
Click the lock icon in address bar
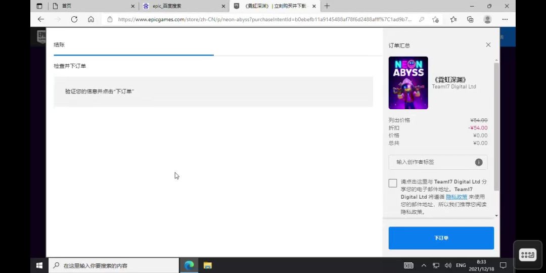pyautogui.click(x=110, y=20)
